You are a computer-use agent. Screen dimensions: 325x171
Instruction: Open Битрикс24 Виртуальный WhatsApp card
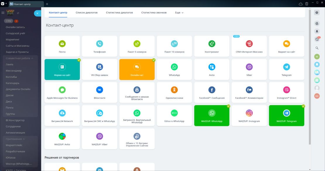point(137,116)
